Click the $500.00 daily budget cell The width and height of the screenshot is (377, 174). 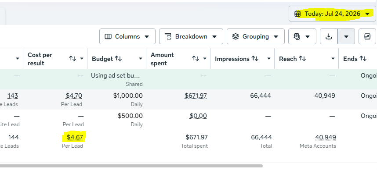[130, 116]
